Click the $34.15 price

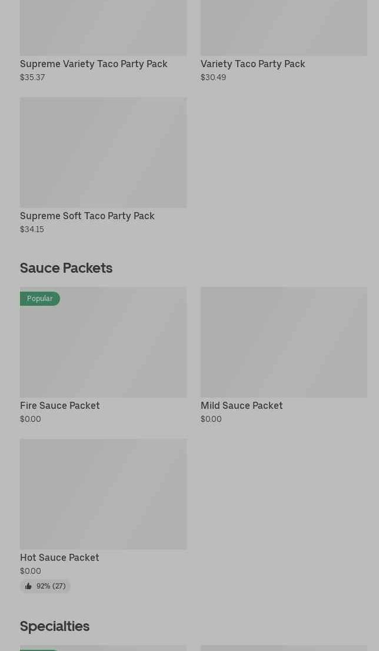click(x=32, y=229)
